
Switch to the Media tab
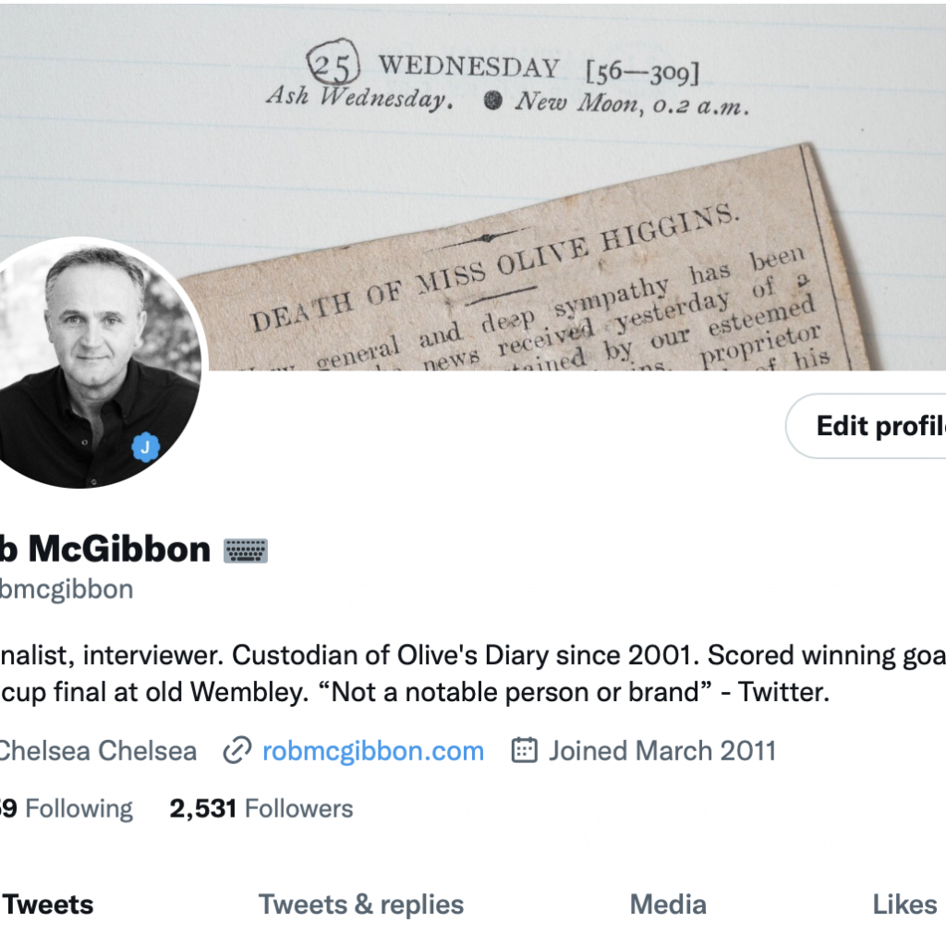click(668, 904)
